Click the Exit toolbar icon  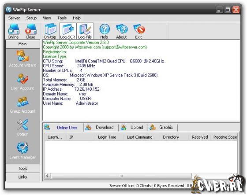click(138, 31)
